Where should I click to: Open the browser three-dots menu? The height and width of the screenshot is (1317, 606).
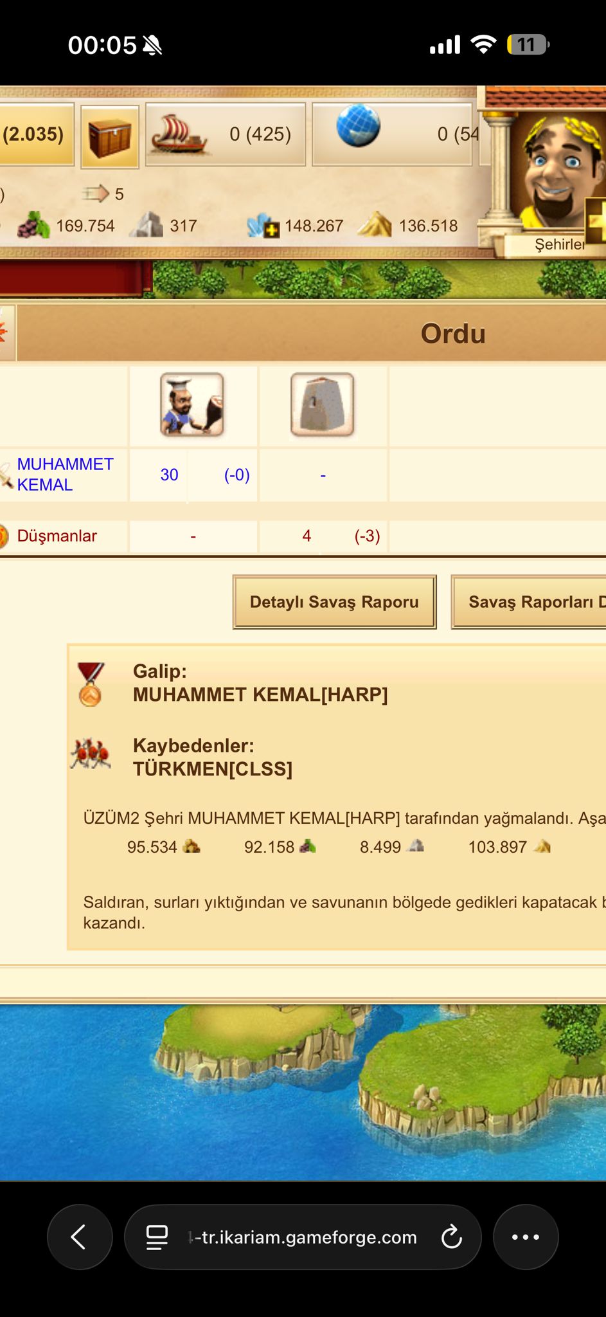click(526, 1237)
